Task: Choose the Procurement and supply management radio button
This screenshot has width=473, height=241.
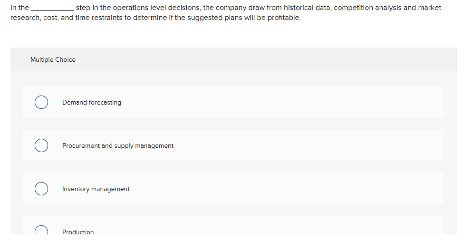Action: point(41,146)
